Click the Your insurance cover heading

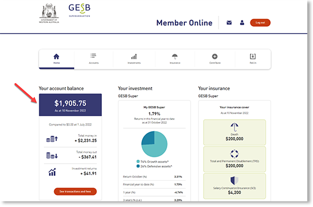[x=234, y=107]
